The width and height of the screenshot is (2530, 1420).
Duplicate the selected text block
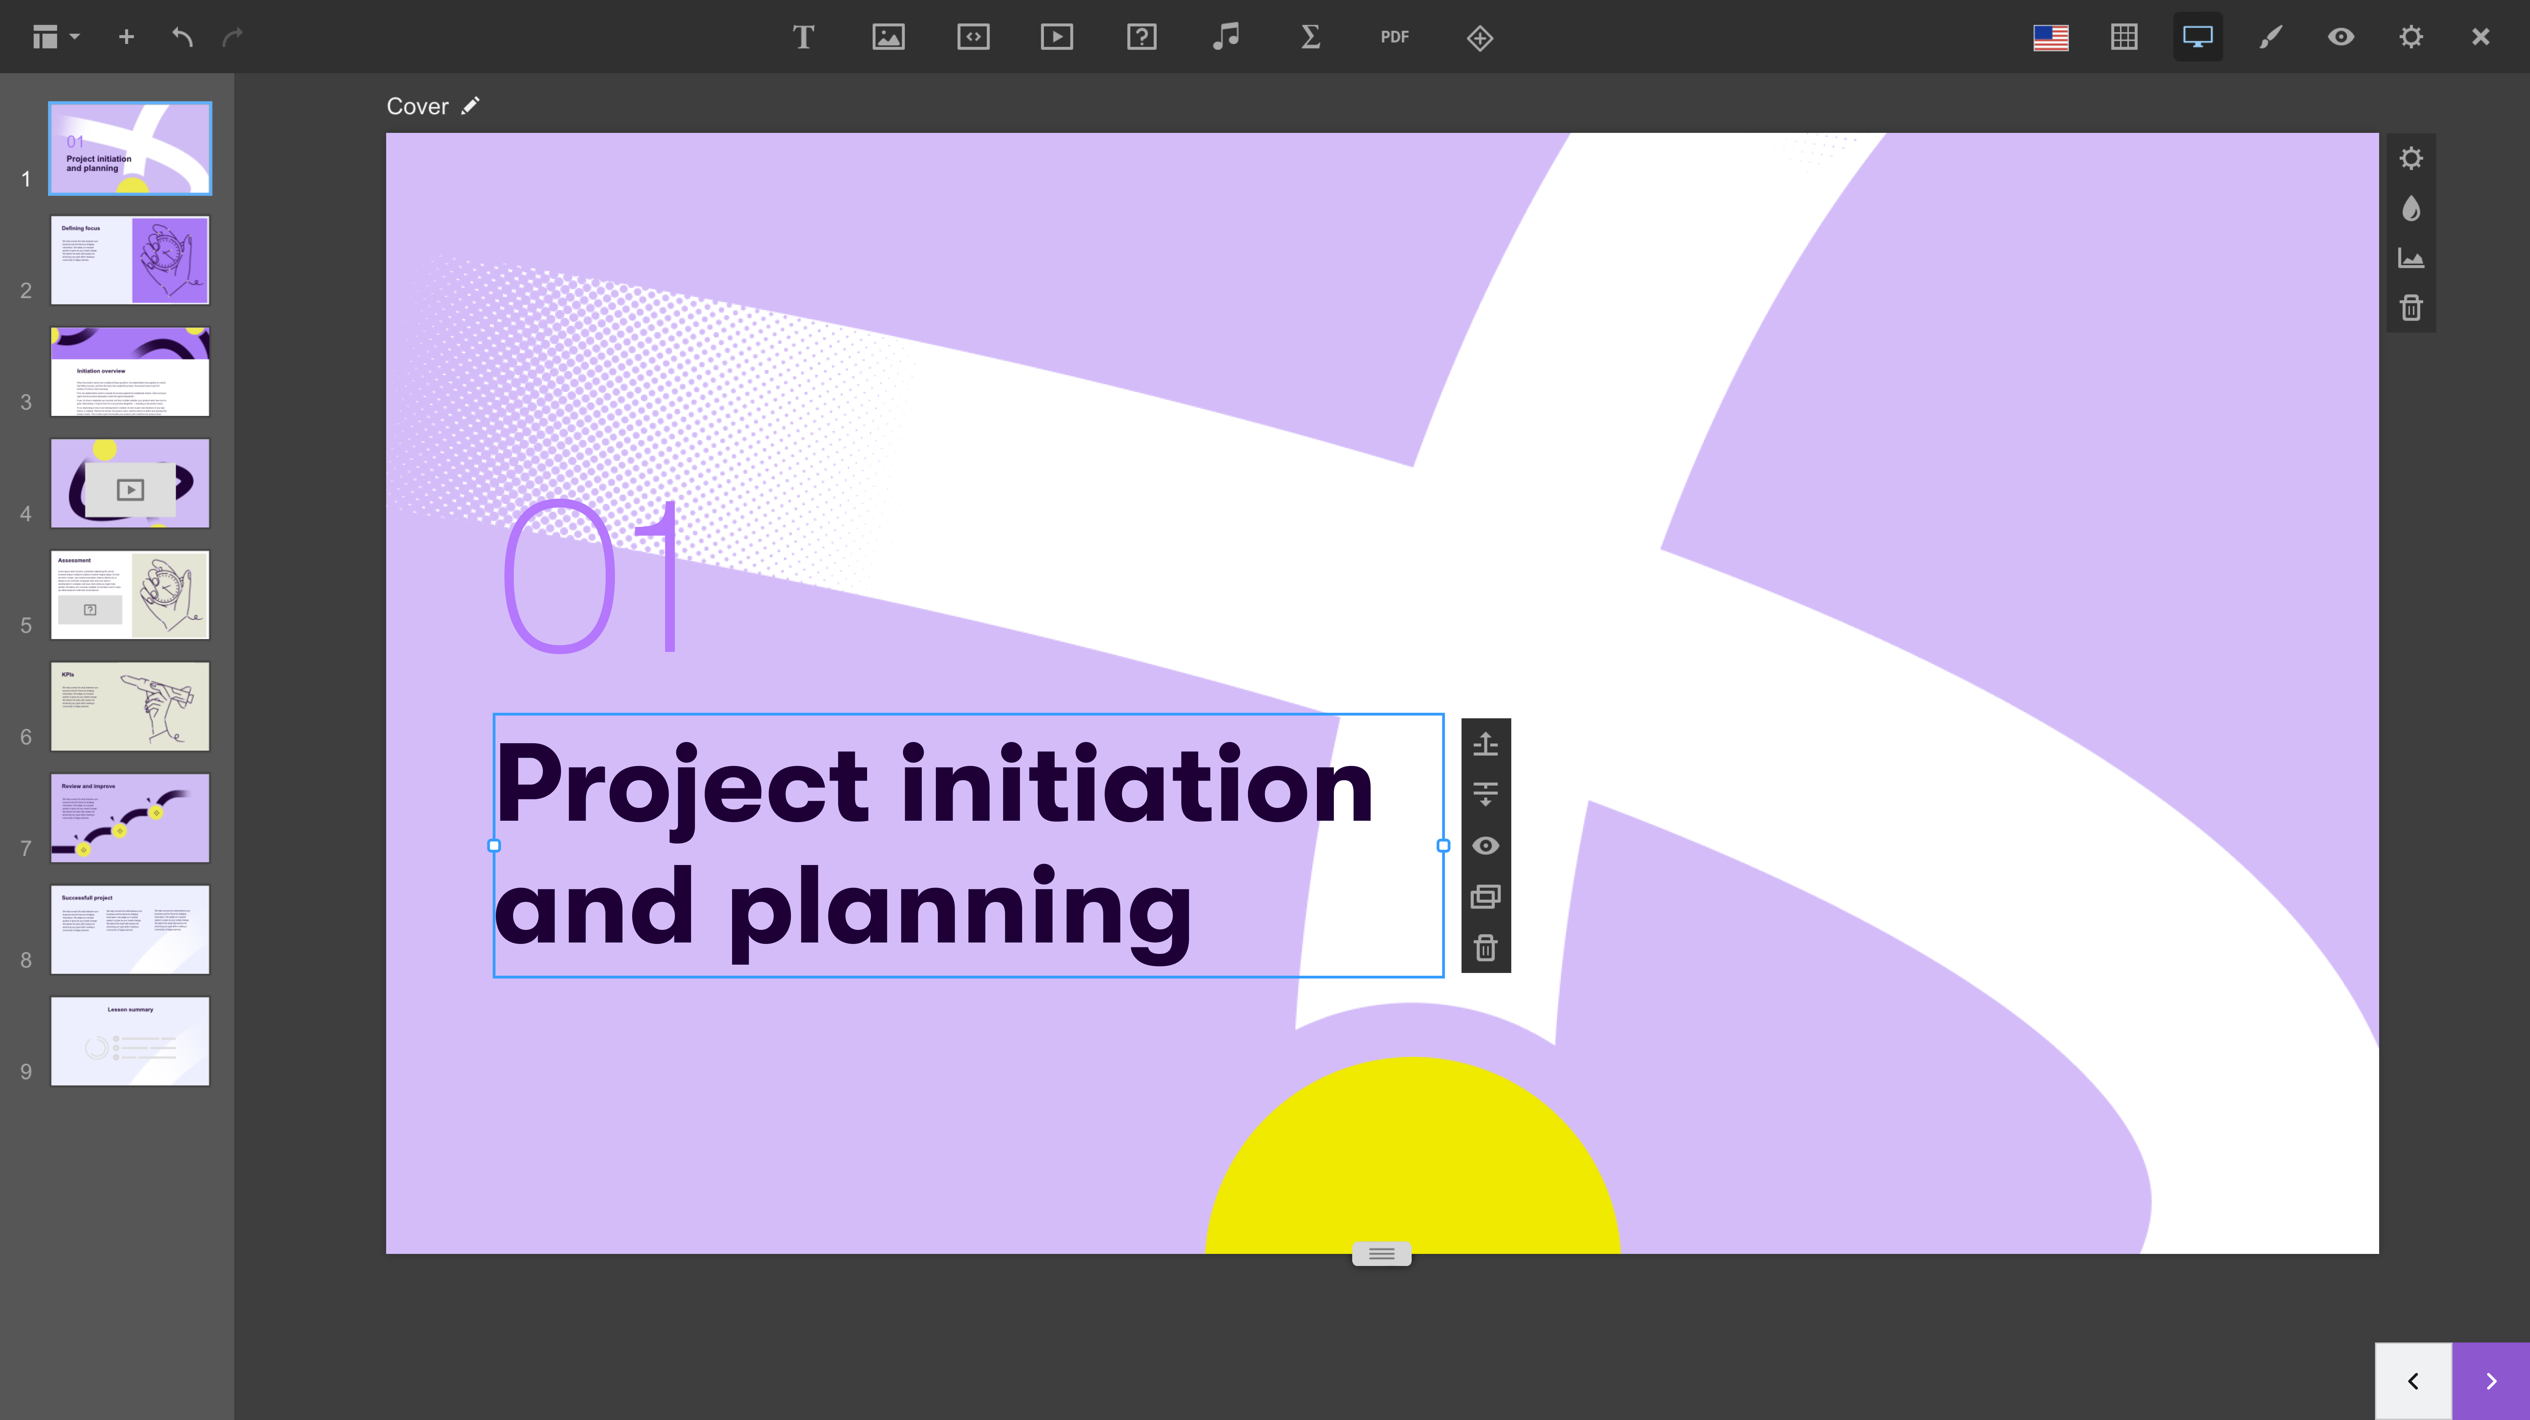[x=1486, y=896]
